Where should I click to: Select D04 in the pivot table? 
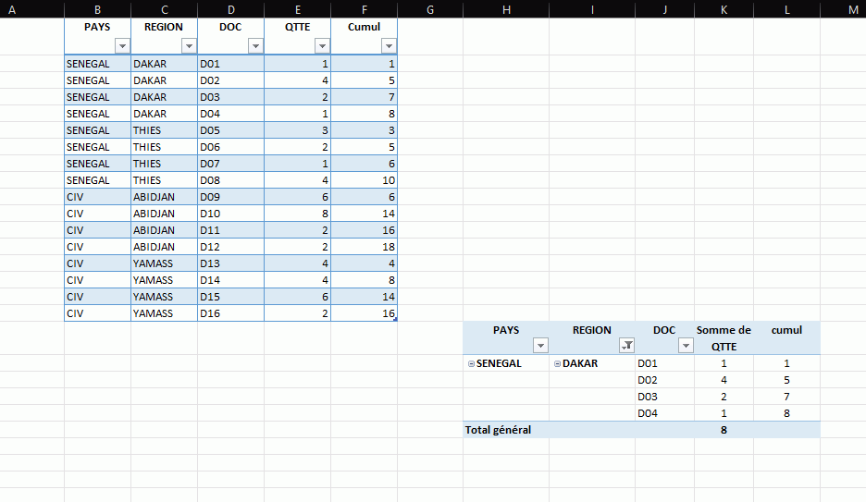pyautogui.click(x=665, y=413)
